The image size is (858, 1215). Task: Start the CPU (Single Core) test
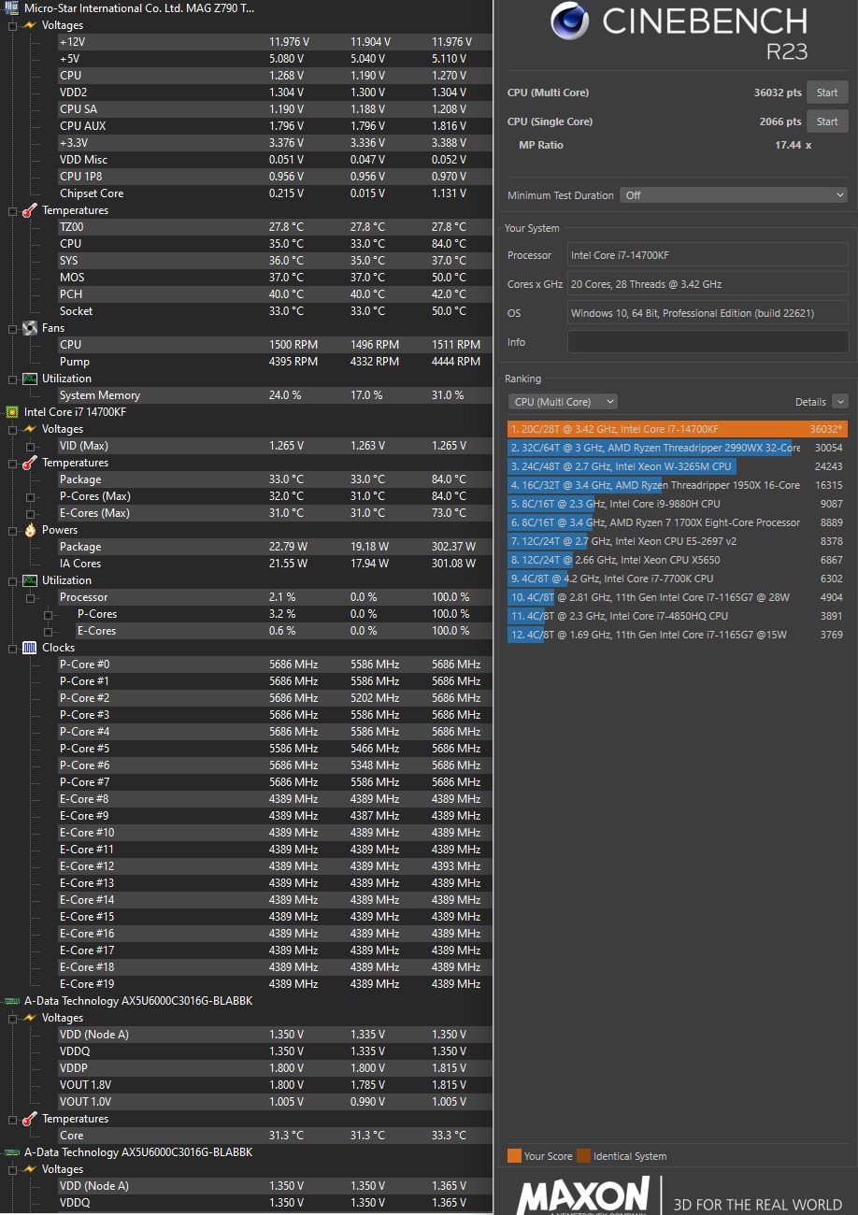coord(827,121)
